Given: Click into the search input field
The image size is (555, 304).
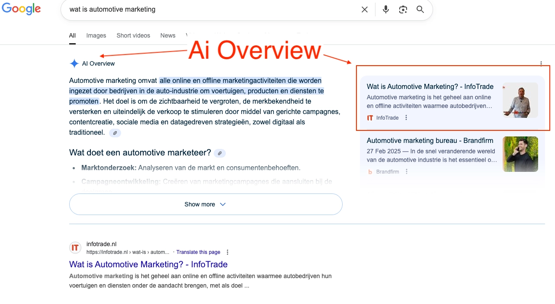Looking at the screenshot, I should coord(212,9).
